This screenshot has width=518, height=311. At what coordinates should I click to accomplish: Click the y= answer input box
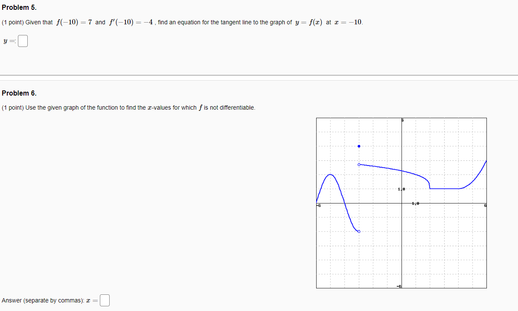[x=22, y=41]
